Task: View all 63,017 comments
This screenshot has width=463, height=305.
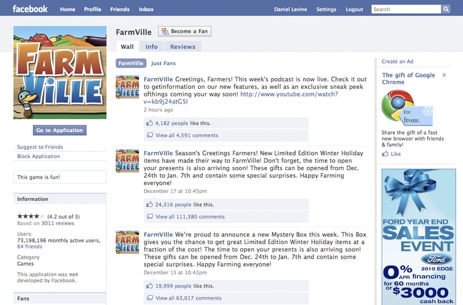Action: [x=189, y=298]
